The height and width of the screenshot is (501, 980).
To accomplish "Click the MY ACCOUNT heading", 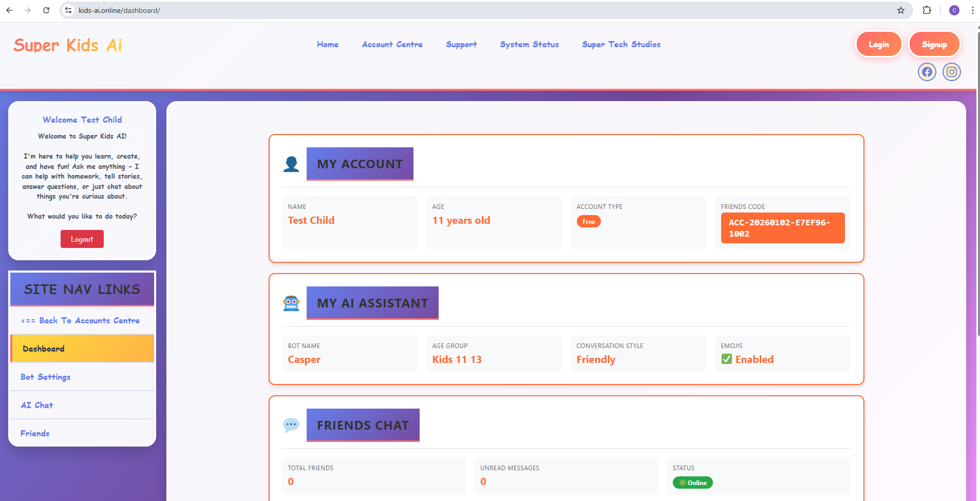I will (360, 164).
